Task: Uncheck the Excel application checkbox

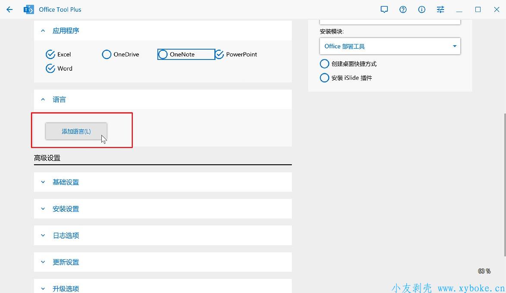Action: tap(50, 54)
